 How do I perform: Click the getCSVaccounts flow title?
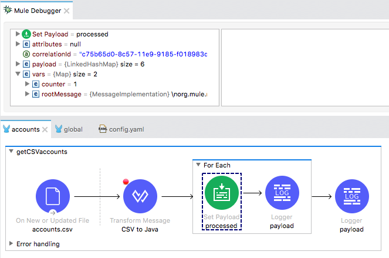pyautogui.click(x=42, y=152)
